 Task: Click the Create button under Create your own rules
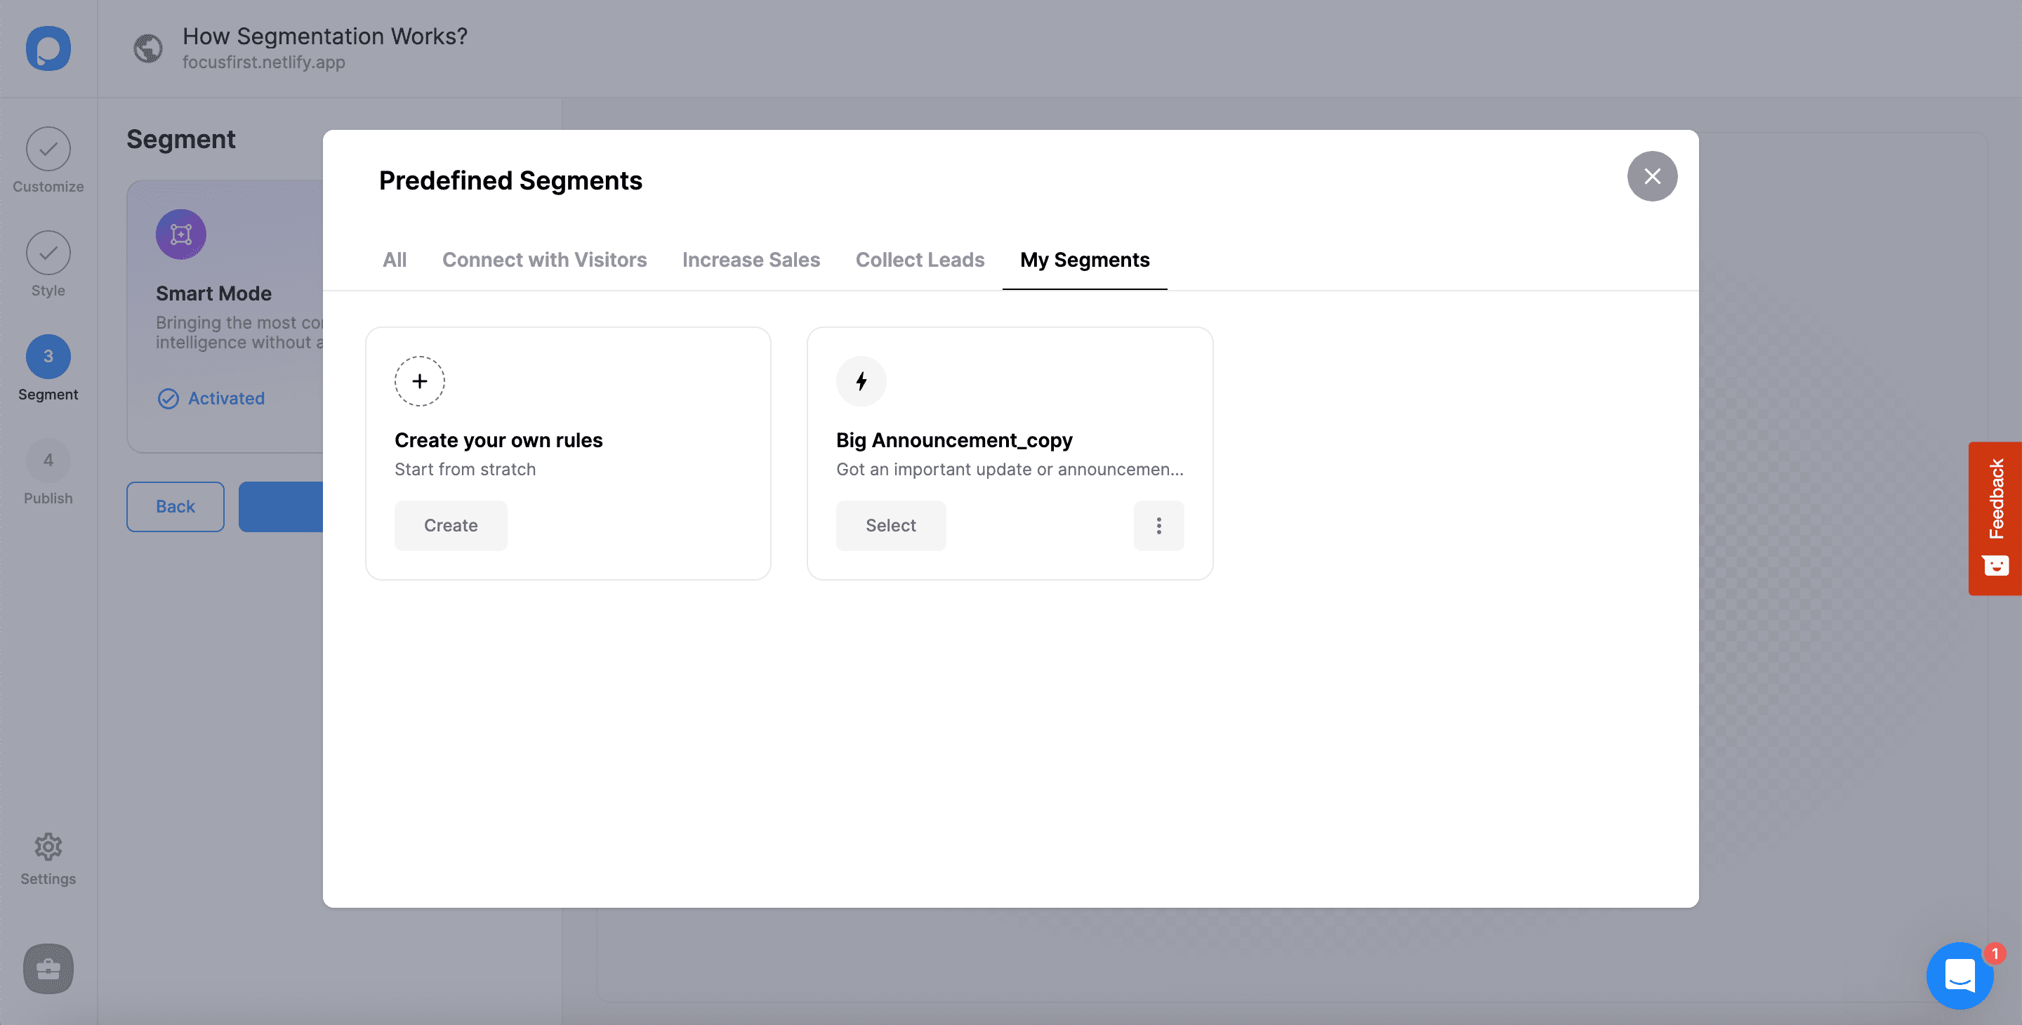451,526
